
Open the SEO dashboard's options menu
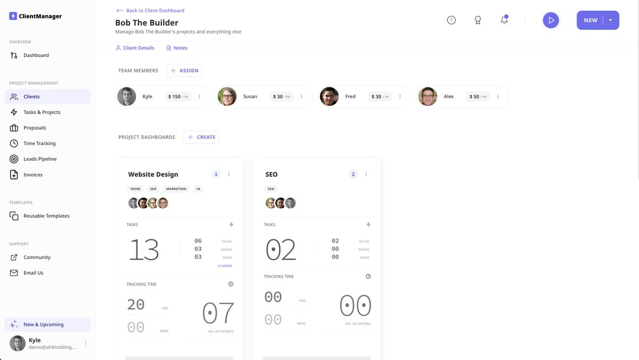(366, 174)
